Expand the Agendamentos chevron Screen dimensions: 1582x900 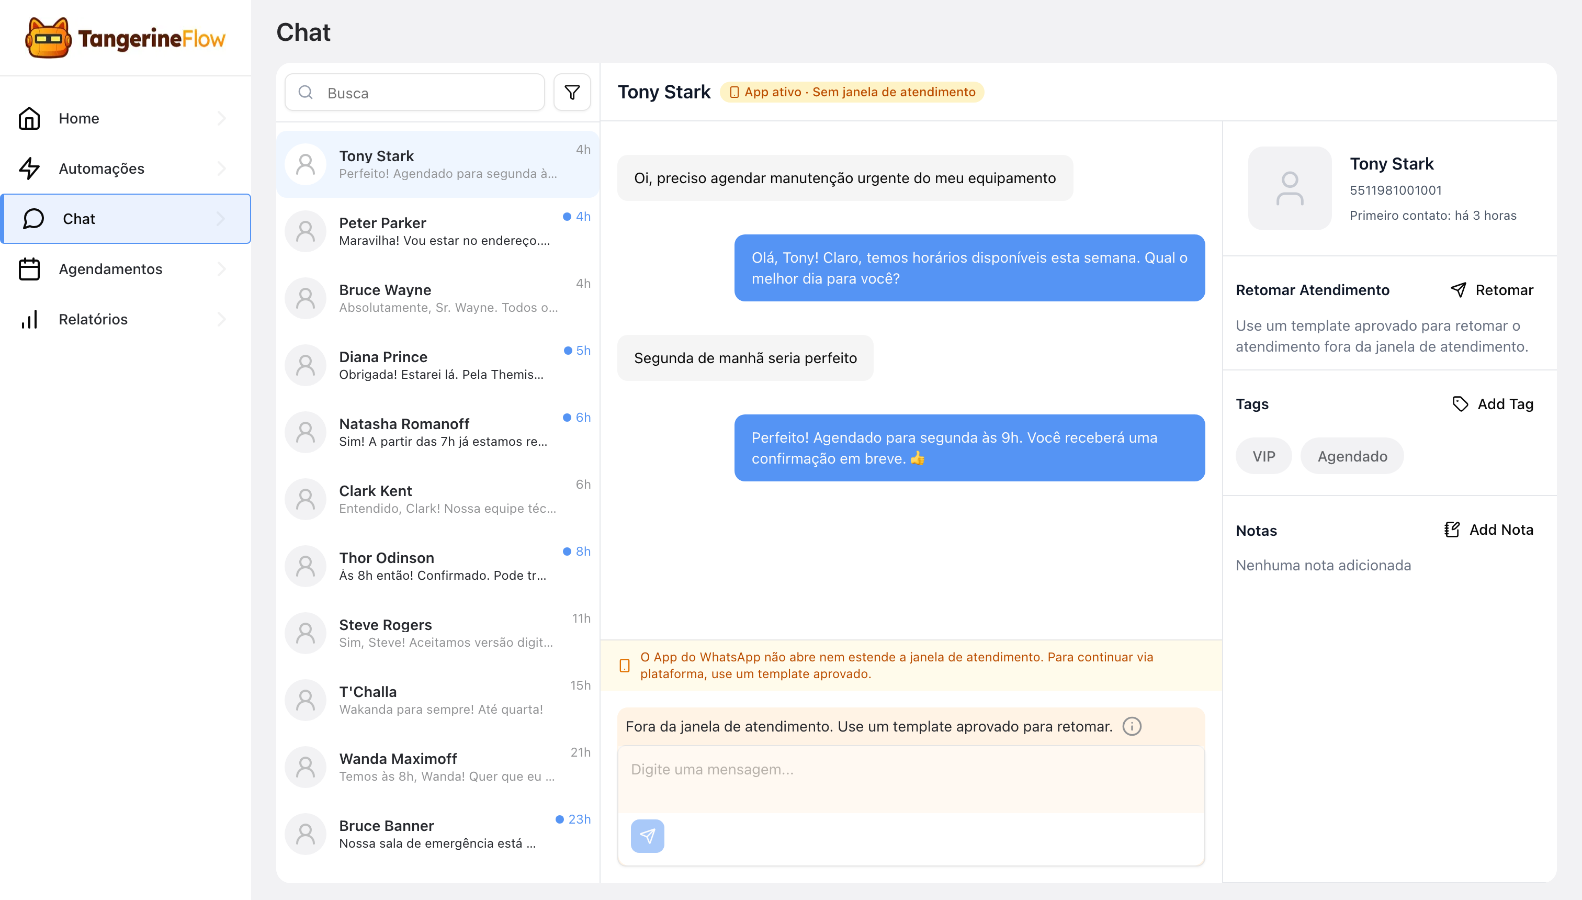222,269
